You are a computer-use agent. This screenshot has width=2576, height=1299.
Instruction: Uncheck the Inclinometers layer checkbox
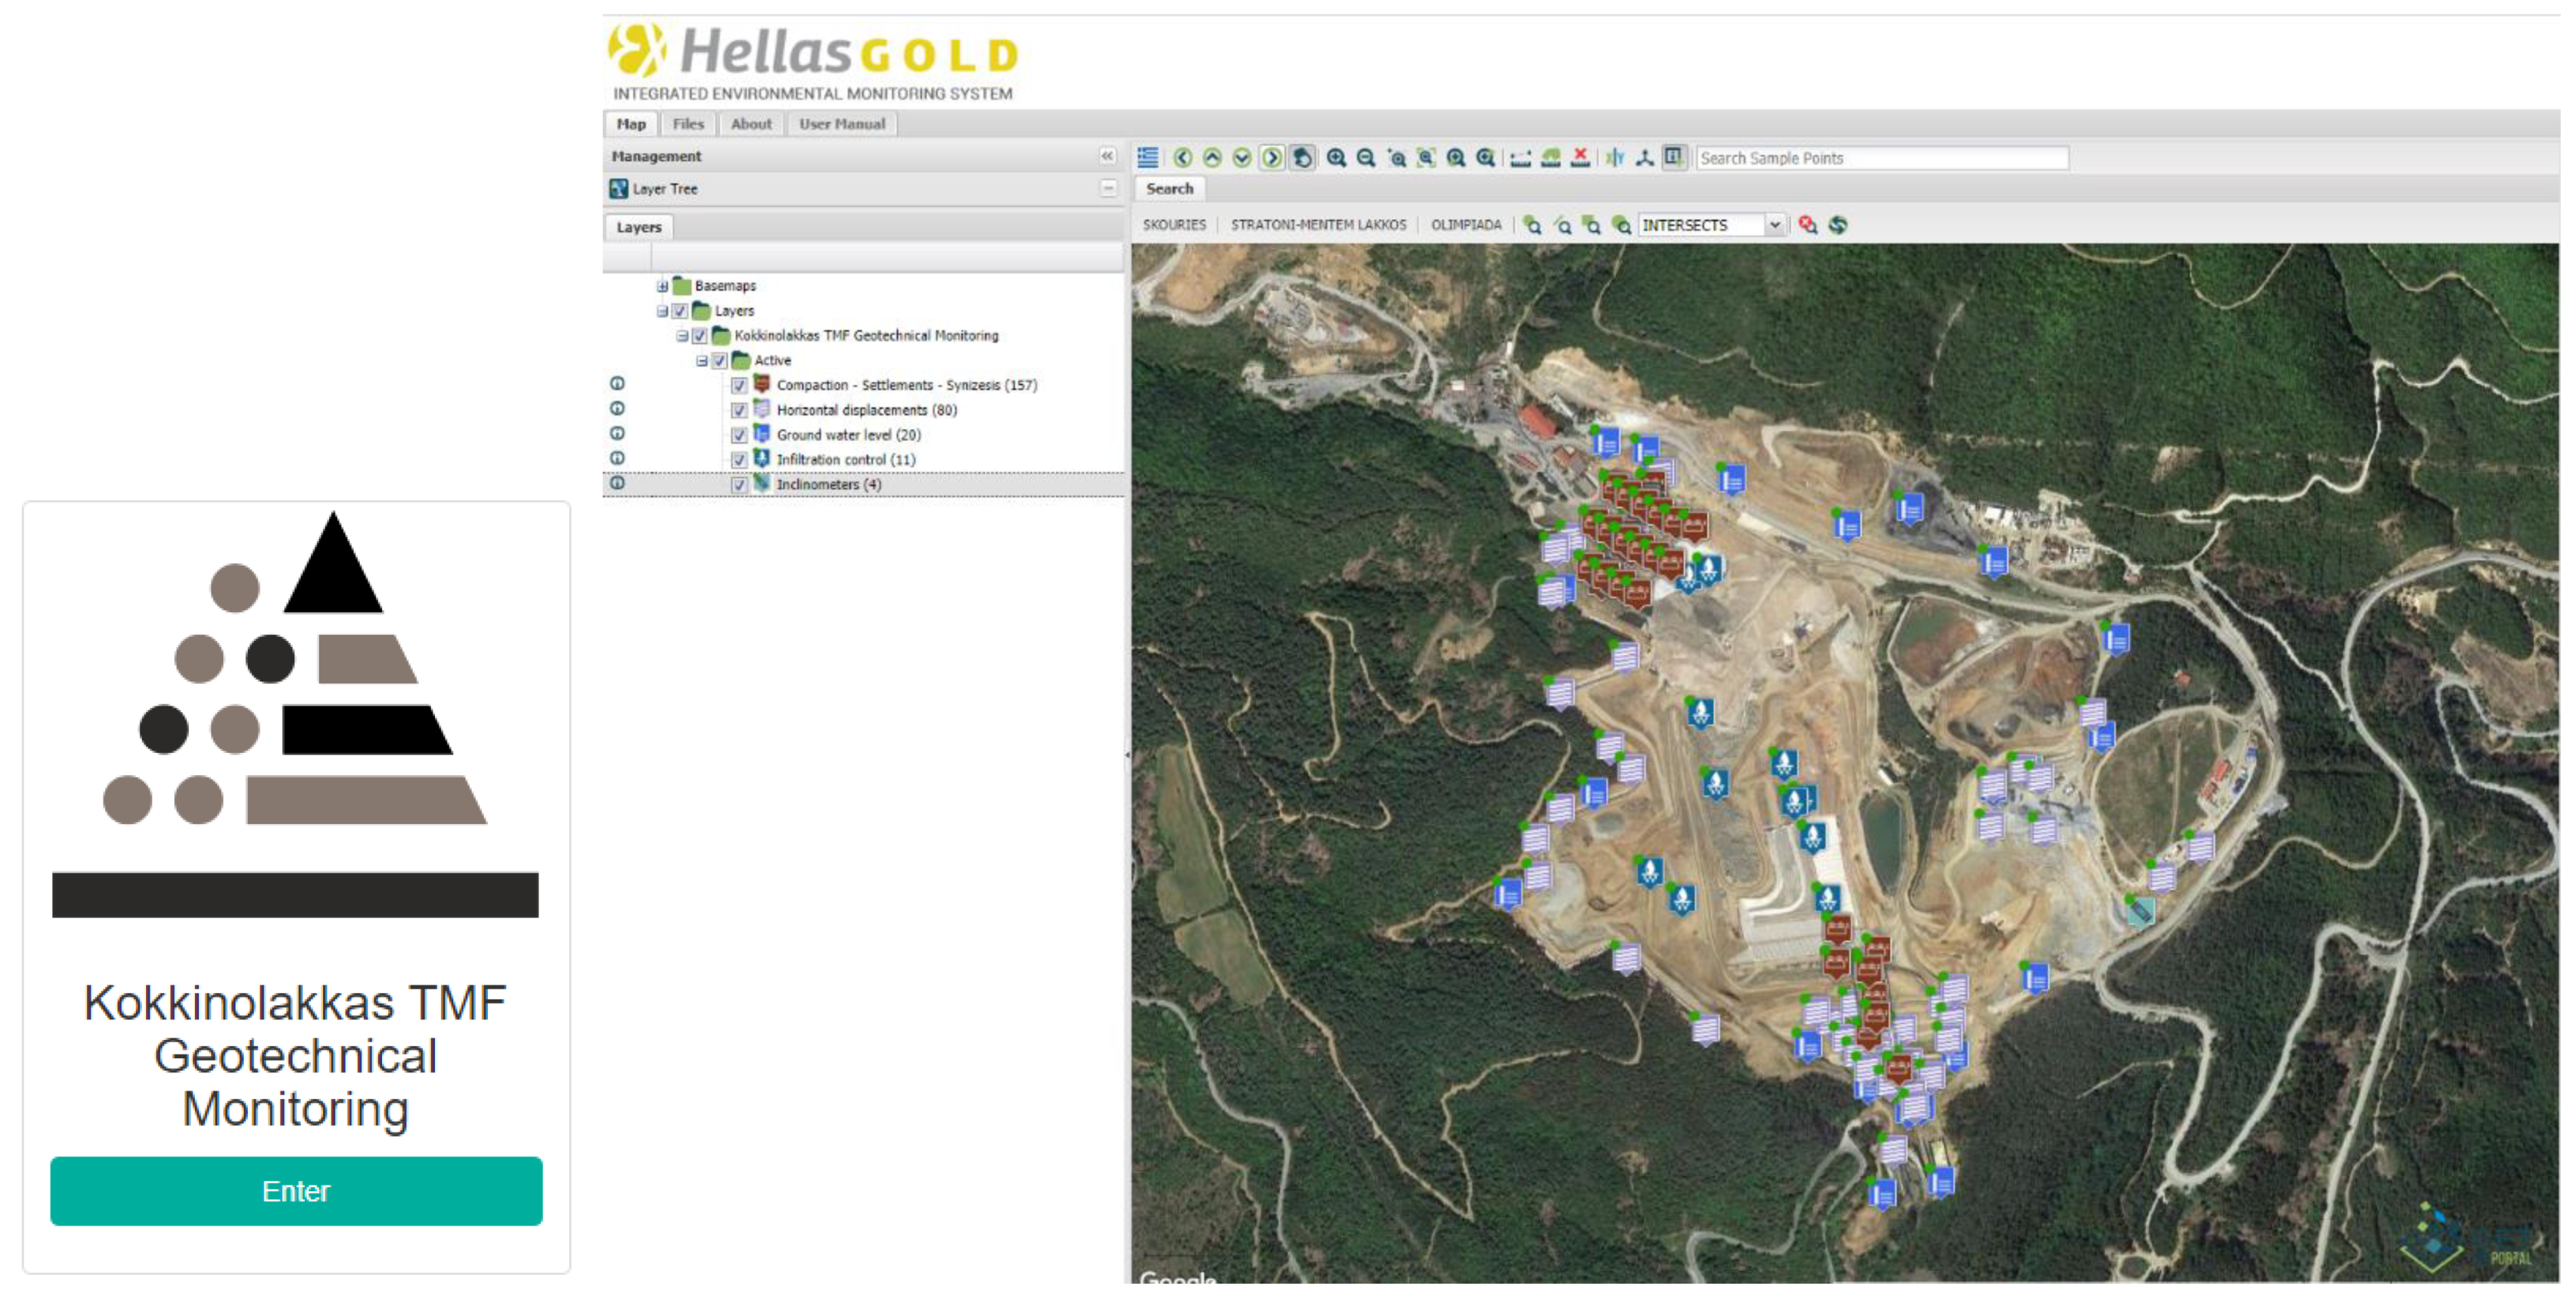[x=739, y=485]
